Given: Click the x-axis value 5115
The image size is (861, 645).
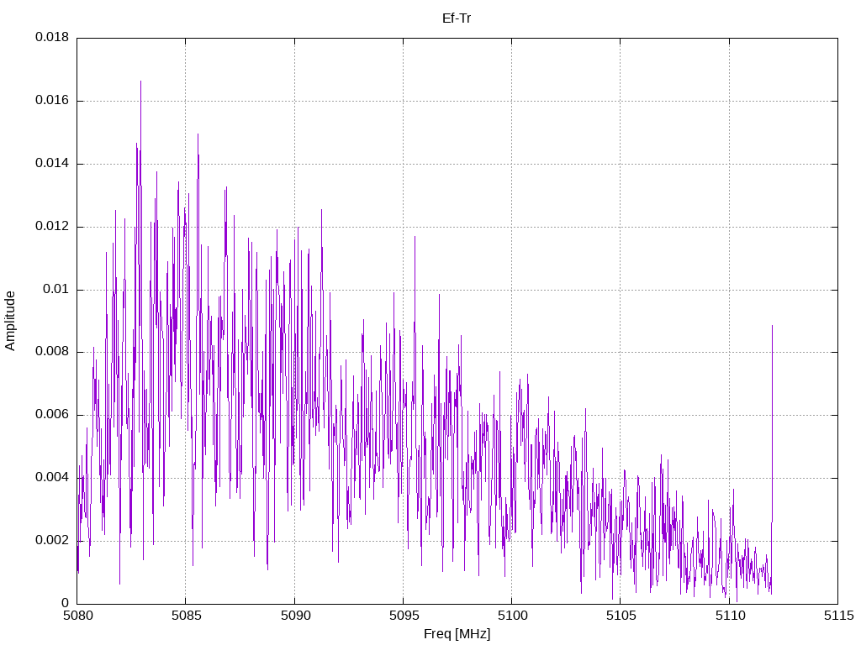Looking at the screenshot, I should tap(838, 616).
